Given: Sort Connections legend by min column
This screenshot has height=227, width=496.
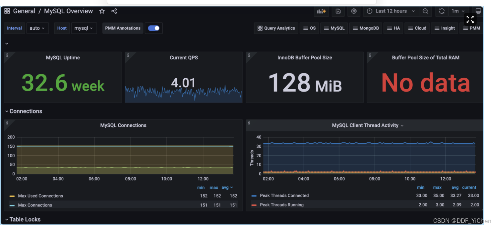Looking at the screenshot, I should (x=201, y=187).
